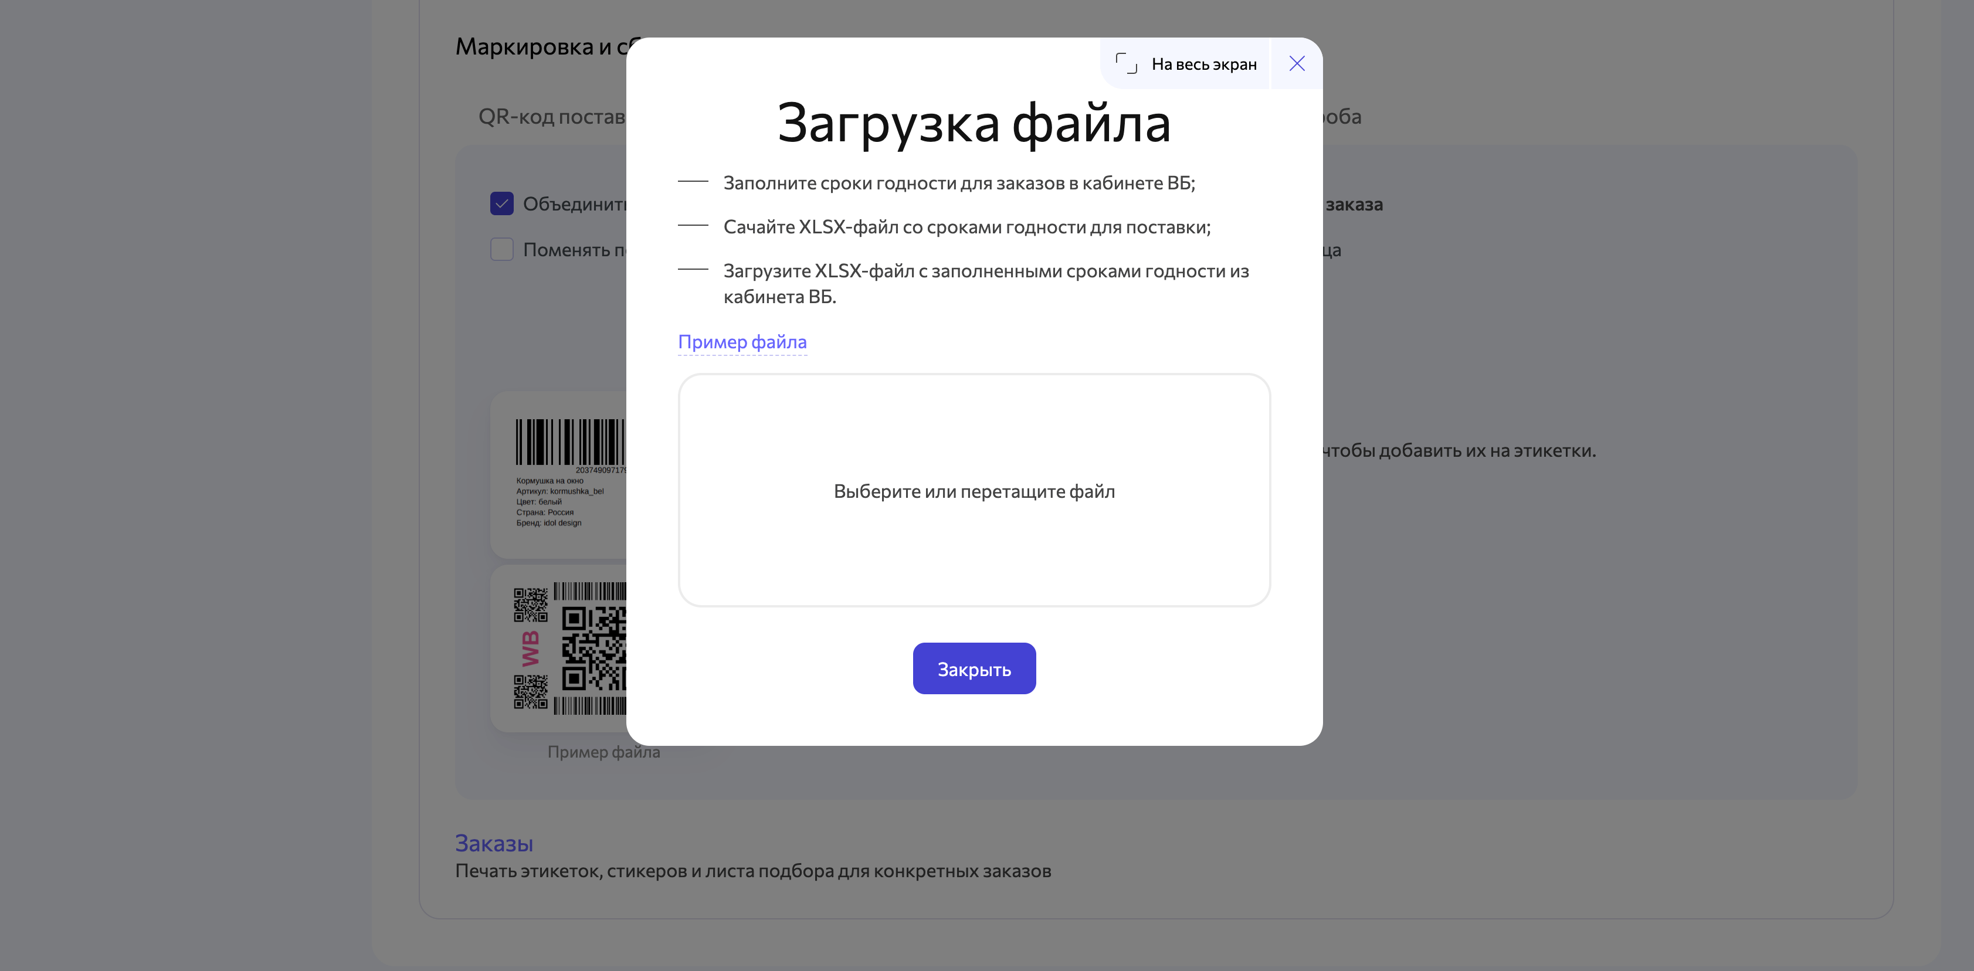Uncheck the 'Объединить' checkbox behind dialog
This screenshot has width=1974, height=971.
click(x=502, y=204)
